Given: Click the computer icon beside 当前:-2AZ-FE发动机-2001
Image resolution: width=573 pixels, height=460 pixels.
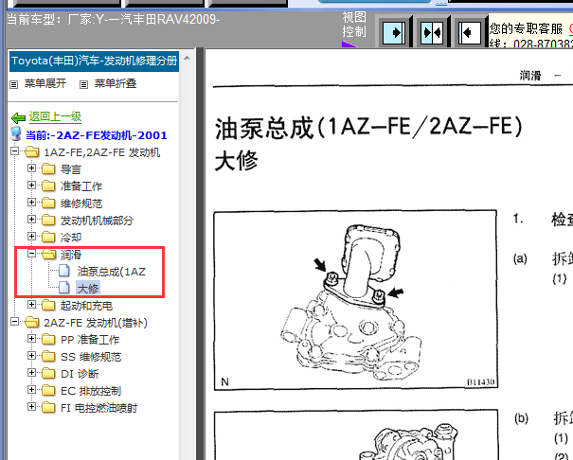Looking at the screenshot, I should 16,134.
